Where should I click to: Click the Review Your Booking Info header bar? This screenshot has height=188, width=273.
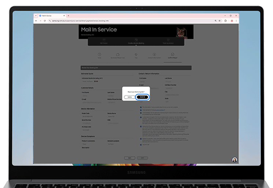pyautogui.click(x=136, y=68)
